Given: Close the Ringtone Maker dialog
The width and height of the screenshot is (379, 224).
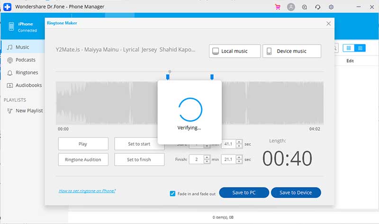Looking at the screenshot, I should [x=328, y=23].
